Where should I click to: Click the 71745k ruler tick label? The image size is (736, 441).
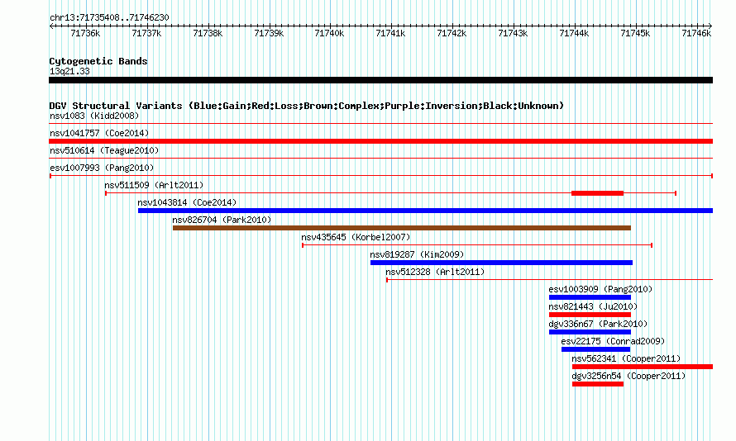635,33
